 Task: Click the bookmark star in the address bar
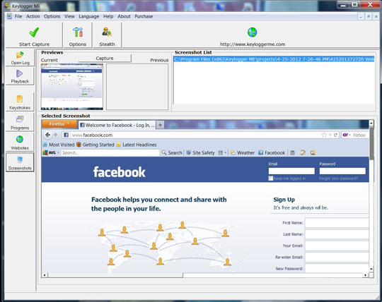coord(324,135)
